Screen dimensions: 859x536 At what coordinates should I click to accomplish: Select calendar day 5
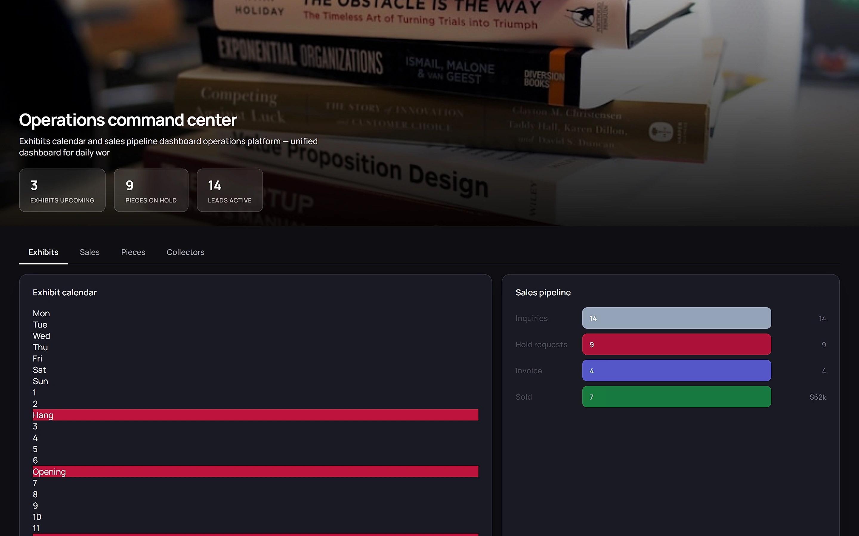(35, 449)
